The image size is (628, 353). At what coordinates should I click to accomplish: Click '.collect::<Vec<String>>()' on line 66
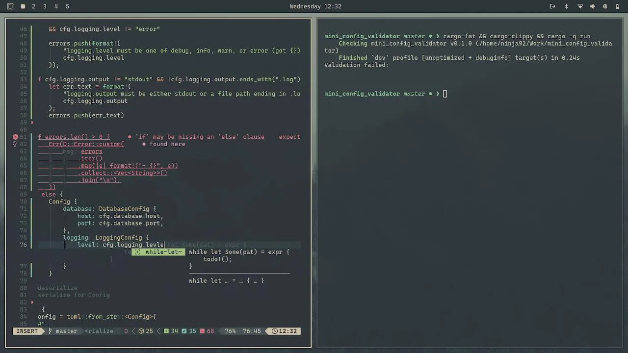[122, 173]
